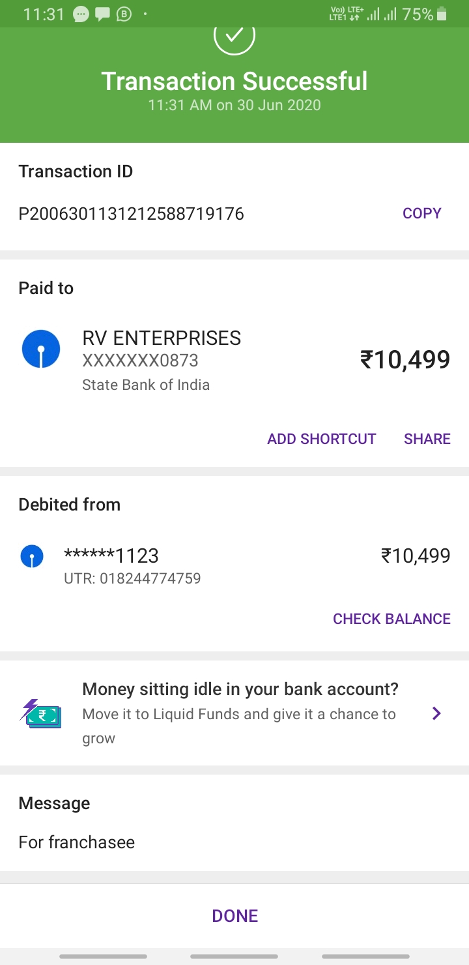This screenshot has width=469, height=965.
Task: Tap the State Bank of India payee logo
Action: click(x=41, y=349)
